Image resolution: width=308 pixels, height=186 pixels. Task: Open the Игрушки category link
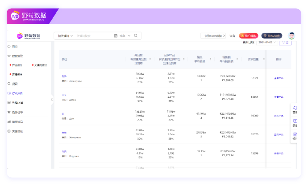click(64, 151)
